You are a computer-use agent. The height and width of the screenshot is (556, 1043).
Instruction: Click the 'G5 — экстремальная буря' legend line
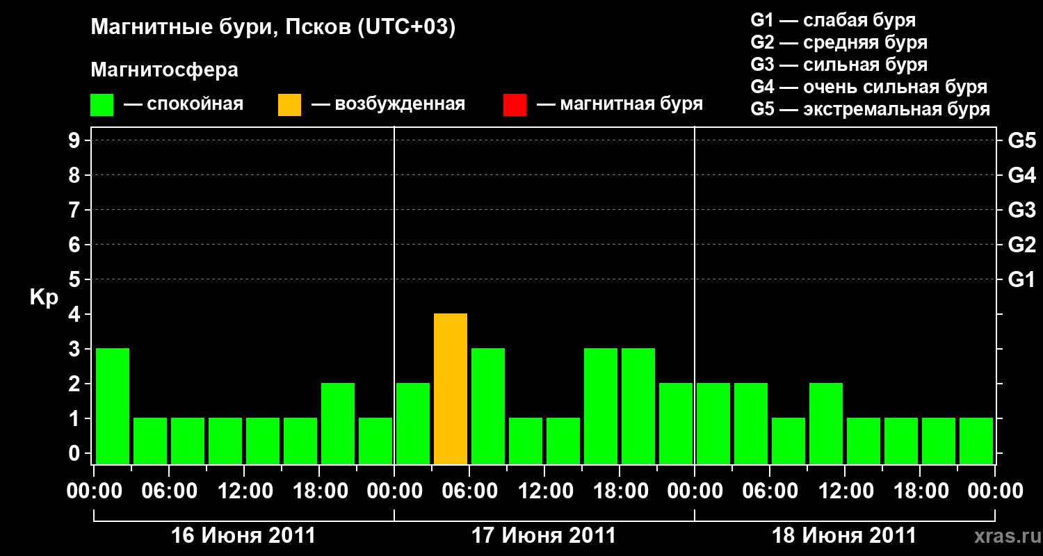[x=871, y=110]
